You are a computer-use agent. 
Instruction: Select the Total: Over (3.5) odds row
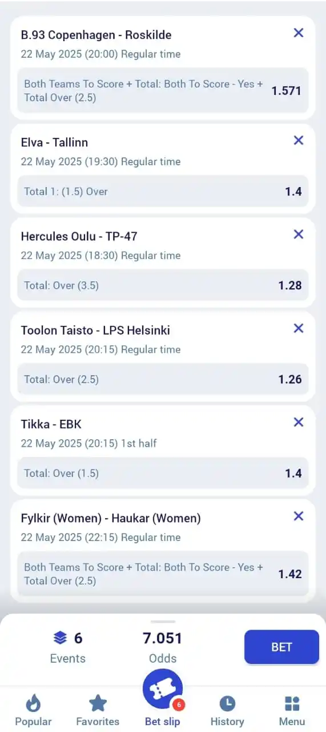click(x=163, y=285)
